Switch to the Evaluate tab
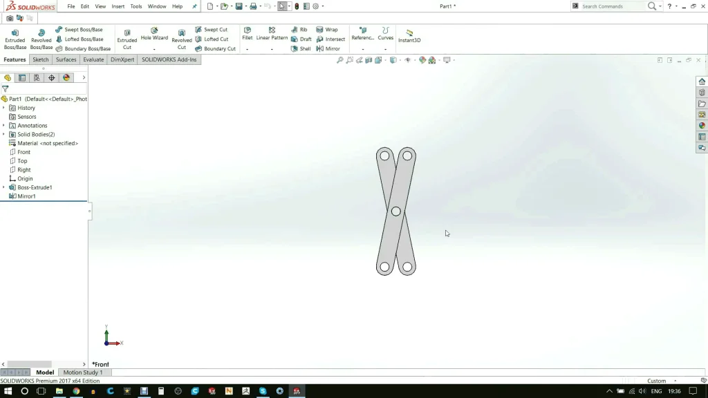708x398 pixels. coord(93,59)
